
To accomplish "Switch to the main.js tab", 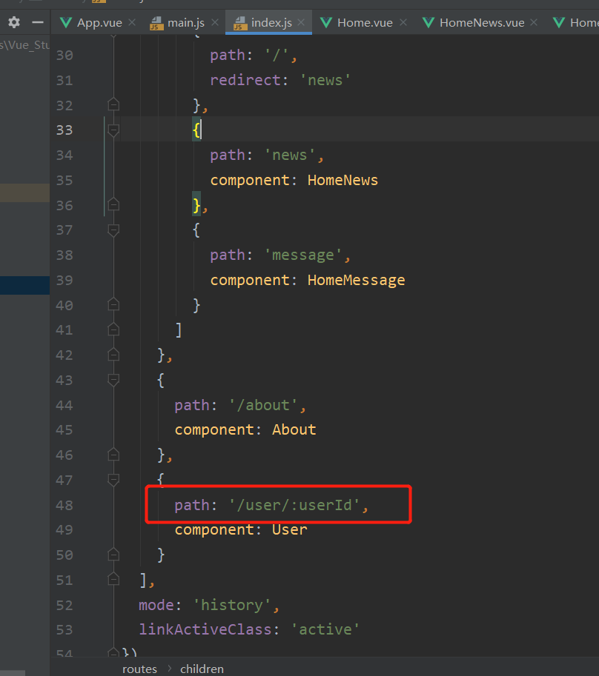I will (x=186, y=22).
